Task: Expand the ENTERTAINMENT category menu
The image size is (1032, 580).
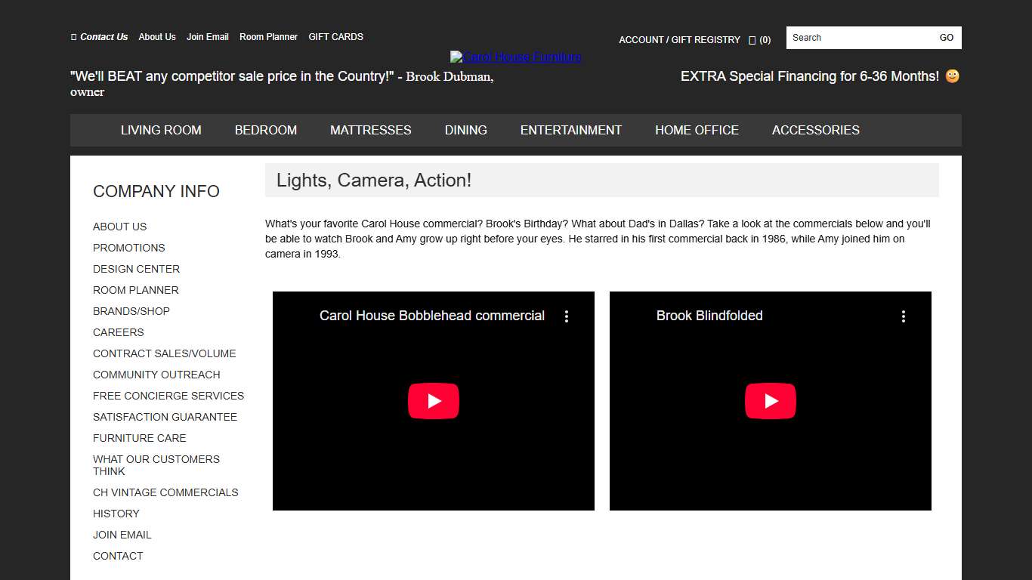Action: coord(570,130)
